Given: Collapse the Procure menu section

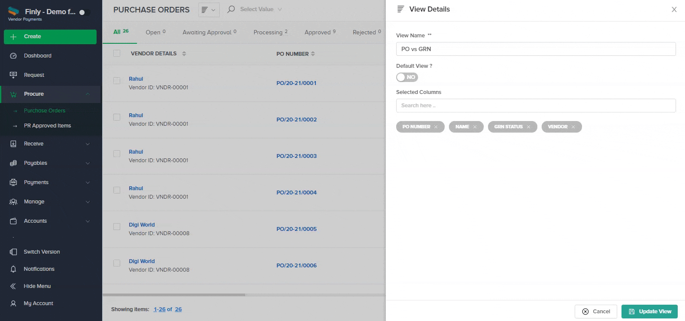Looking at the screenshot, I should tap(88, 94).
